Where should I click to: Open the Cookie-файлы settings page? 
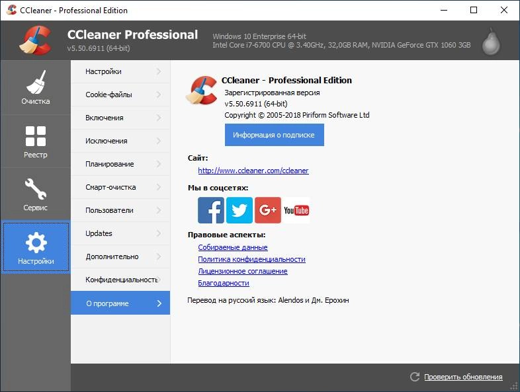(x=120, y=95)
